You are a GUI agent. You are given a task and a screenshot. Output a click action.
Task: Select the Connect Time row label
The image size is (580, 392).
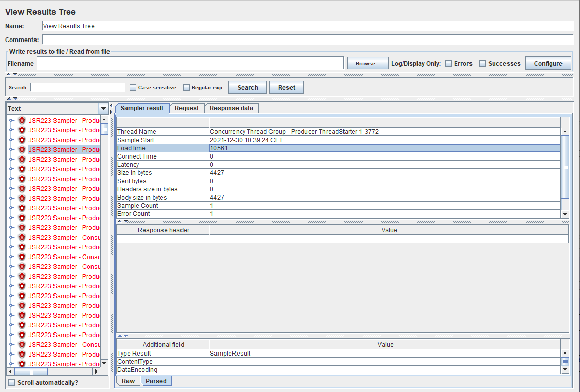point(137,156)
